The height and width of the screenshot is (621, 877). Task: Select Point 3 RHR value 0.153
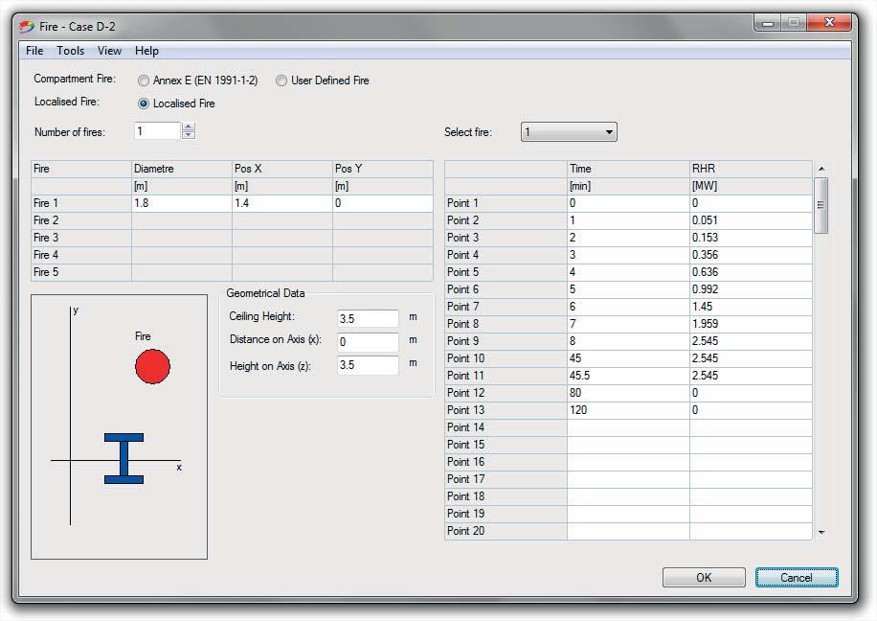[751, 238]
